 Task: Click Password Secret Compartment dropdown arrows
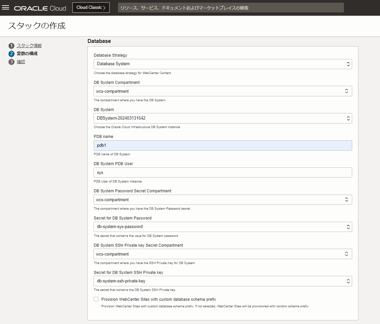pos(347,200)
